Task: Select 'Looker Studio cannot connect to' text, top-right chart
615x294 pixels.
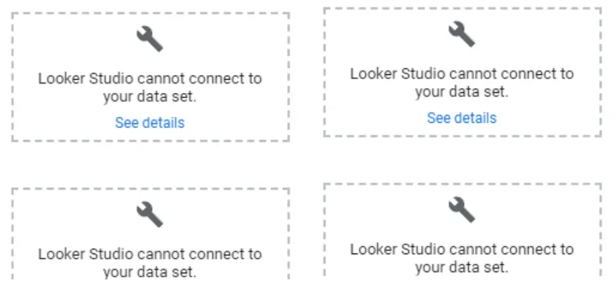Action: tap(462, 74)
